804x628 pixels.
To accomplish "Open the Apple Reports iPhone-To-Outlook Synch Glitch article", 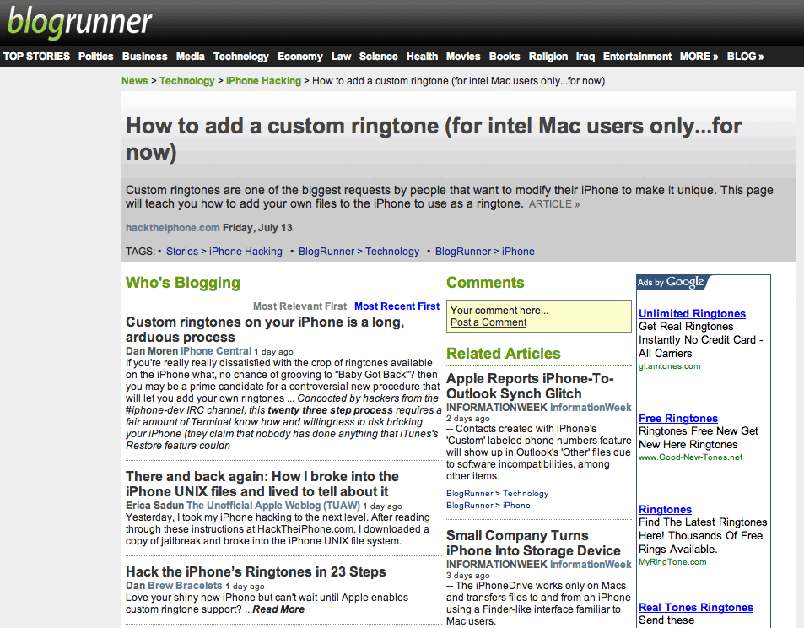I will (530, 386).
